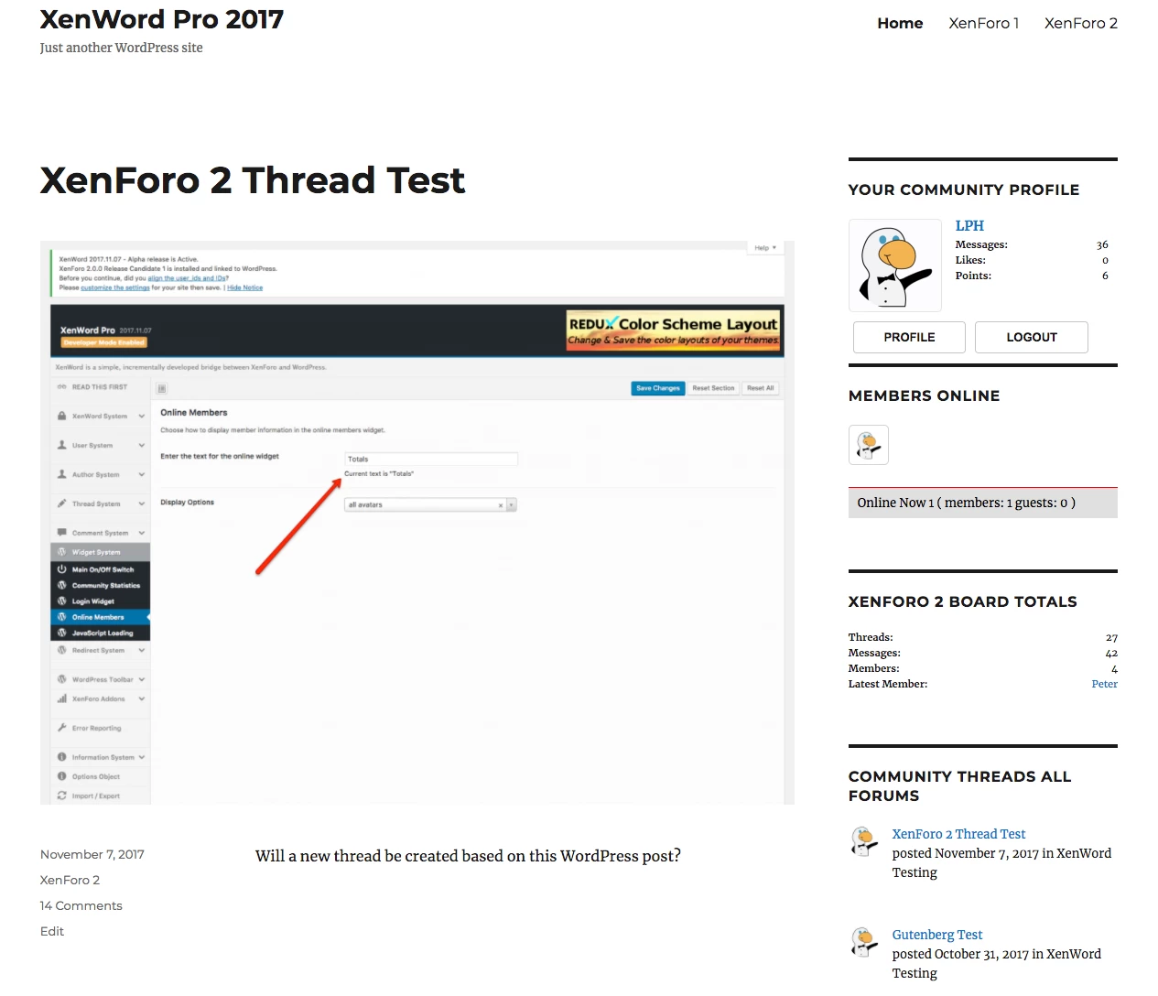Click the 'Threads:' total value 27
1158x996 pixels.
pos(1111,637)
